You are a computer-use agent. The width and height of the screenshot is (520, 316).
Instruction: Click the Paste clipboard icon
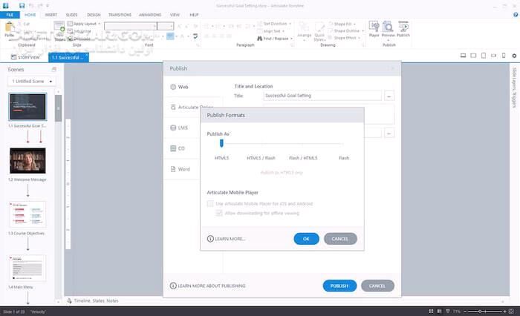click(10, 27)
